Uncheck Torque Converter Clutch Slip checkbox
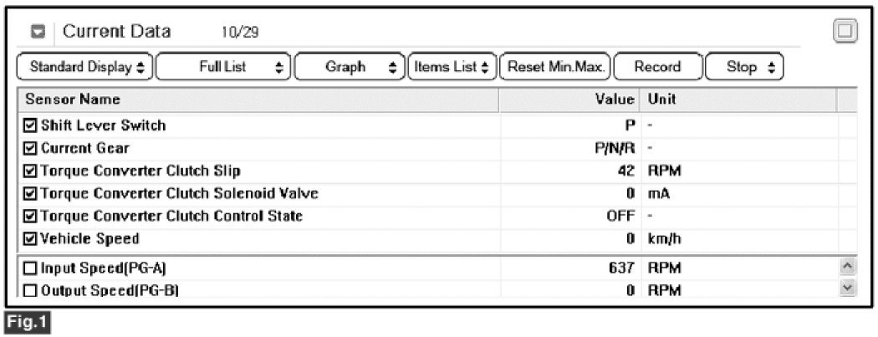 click(x=31, y=171)
